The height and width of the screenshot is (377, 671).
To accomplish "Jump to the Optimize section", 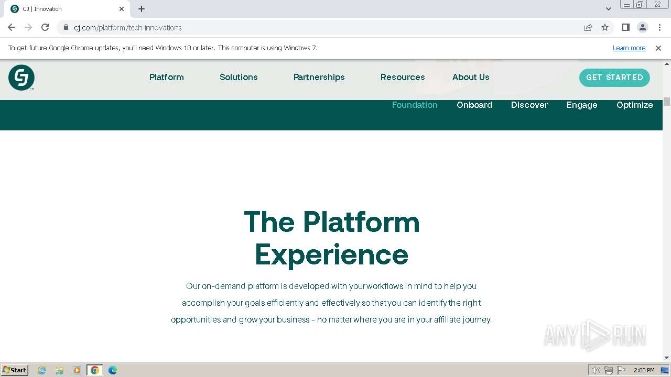I will coord(635,105).
